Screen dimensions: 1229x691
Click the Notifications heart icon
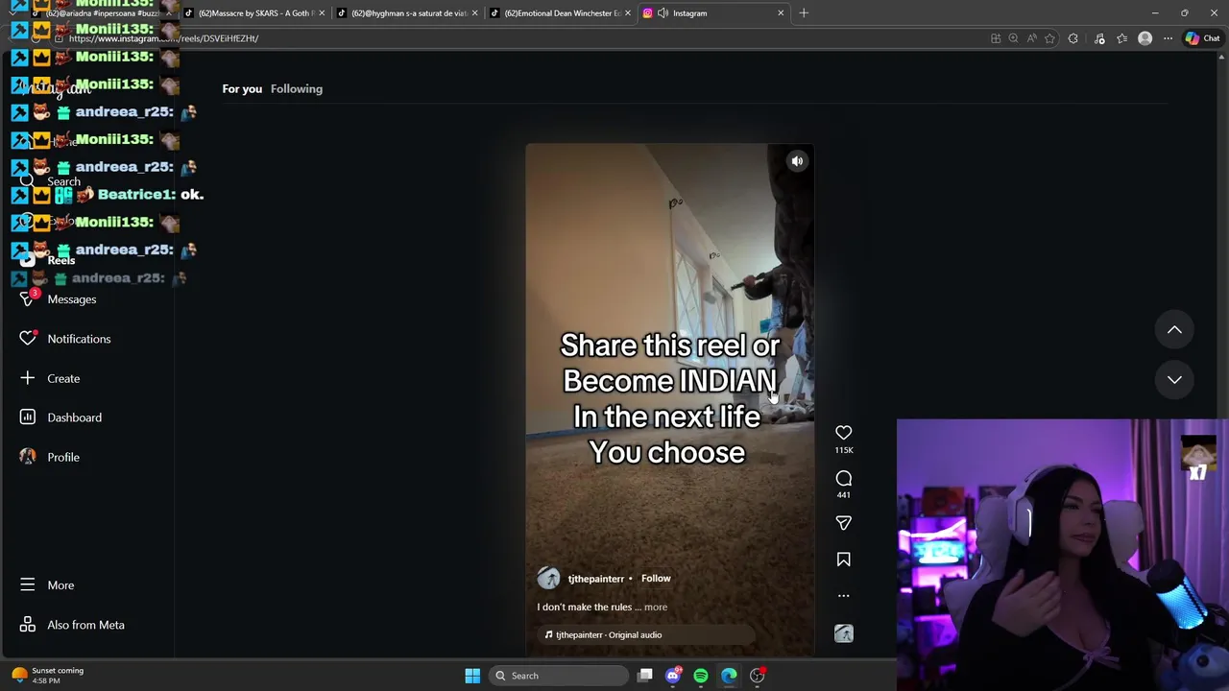(28, 339)
